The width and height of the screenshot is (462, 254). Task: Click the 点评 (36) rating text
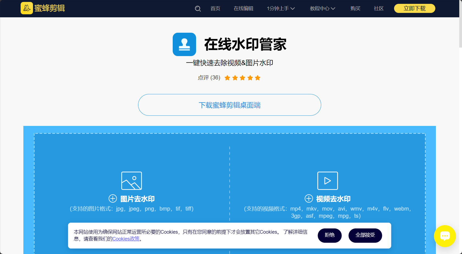pos(209,78)
